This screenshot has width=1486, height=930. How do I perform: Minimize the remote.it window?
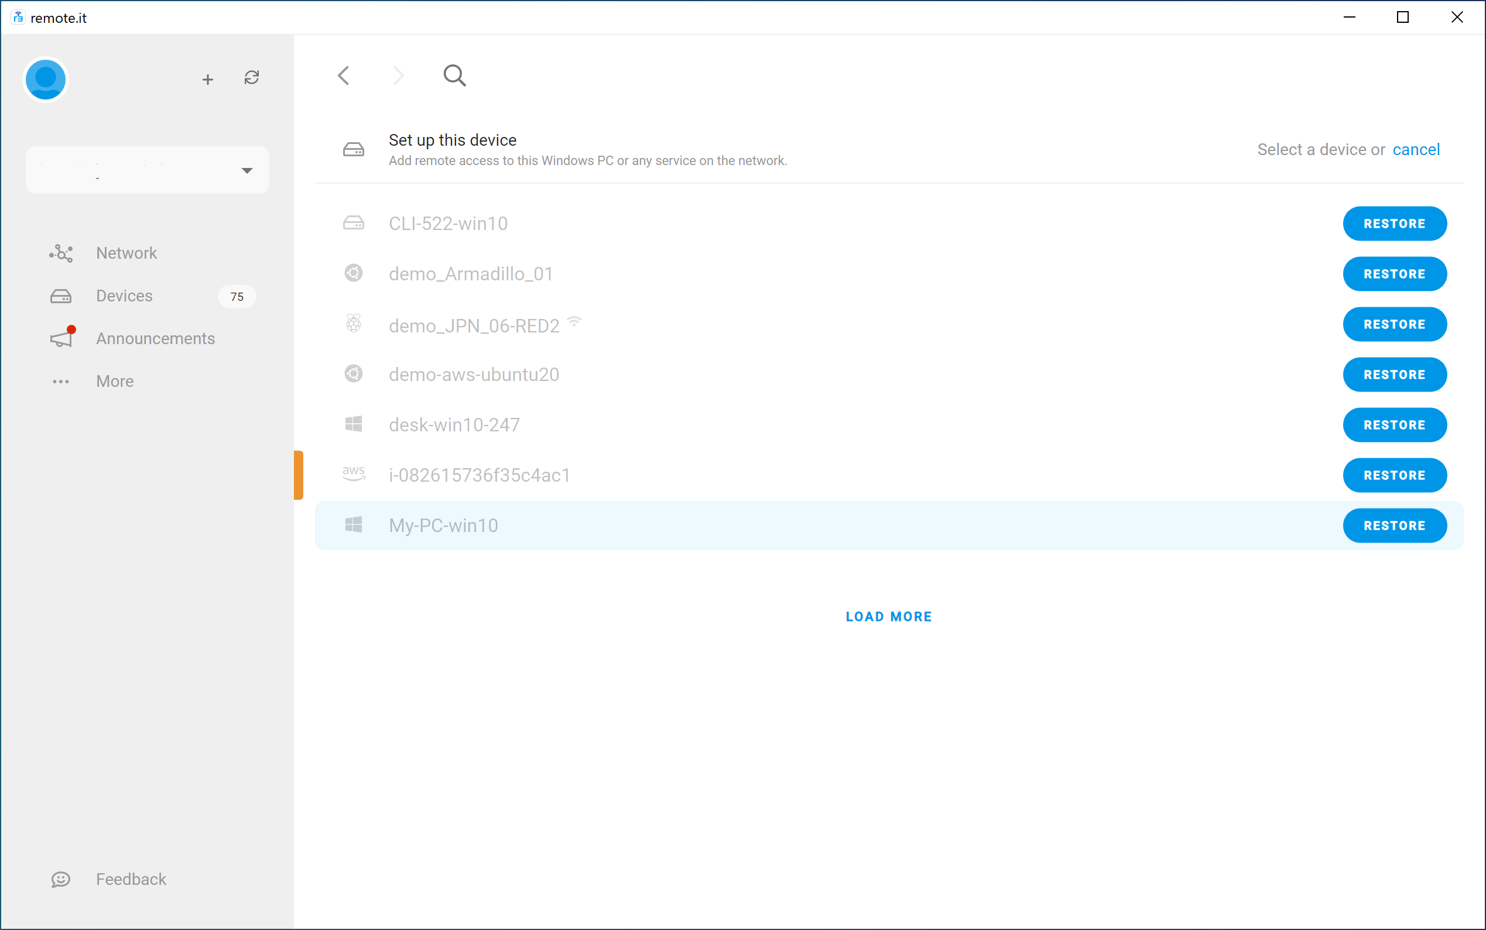tap(1350, 17)
